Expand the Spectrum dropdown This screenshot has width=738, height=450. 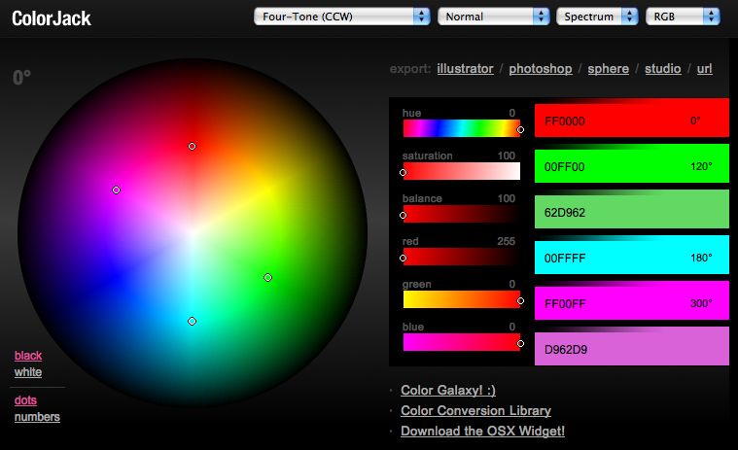(598, 17)
